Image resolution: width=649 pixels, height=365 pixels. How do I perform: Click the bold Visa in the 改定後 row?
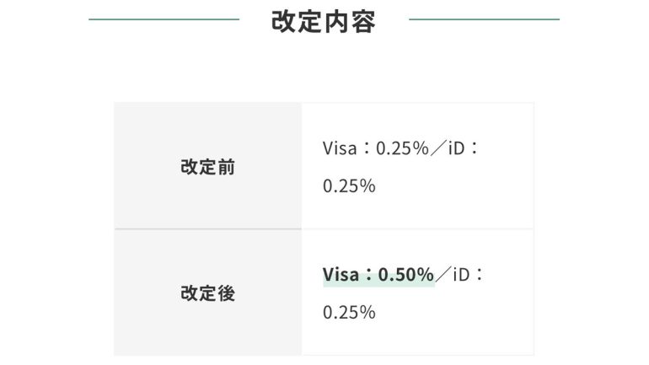(x=341, y=275)
